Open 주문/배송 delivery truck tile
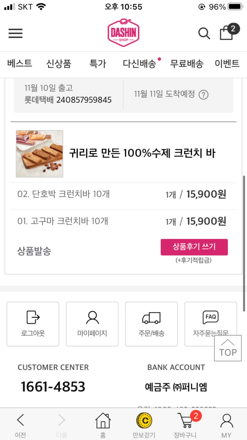The image size is (247, 440). (x=151, y=324)
